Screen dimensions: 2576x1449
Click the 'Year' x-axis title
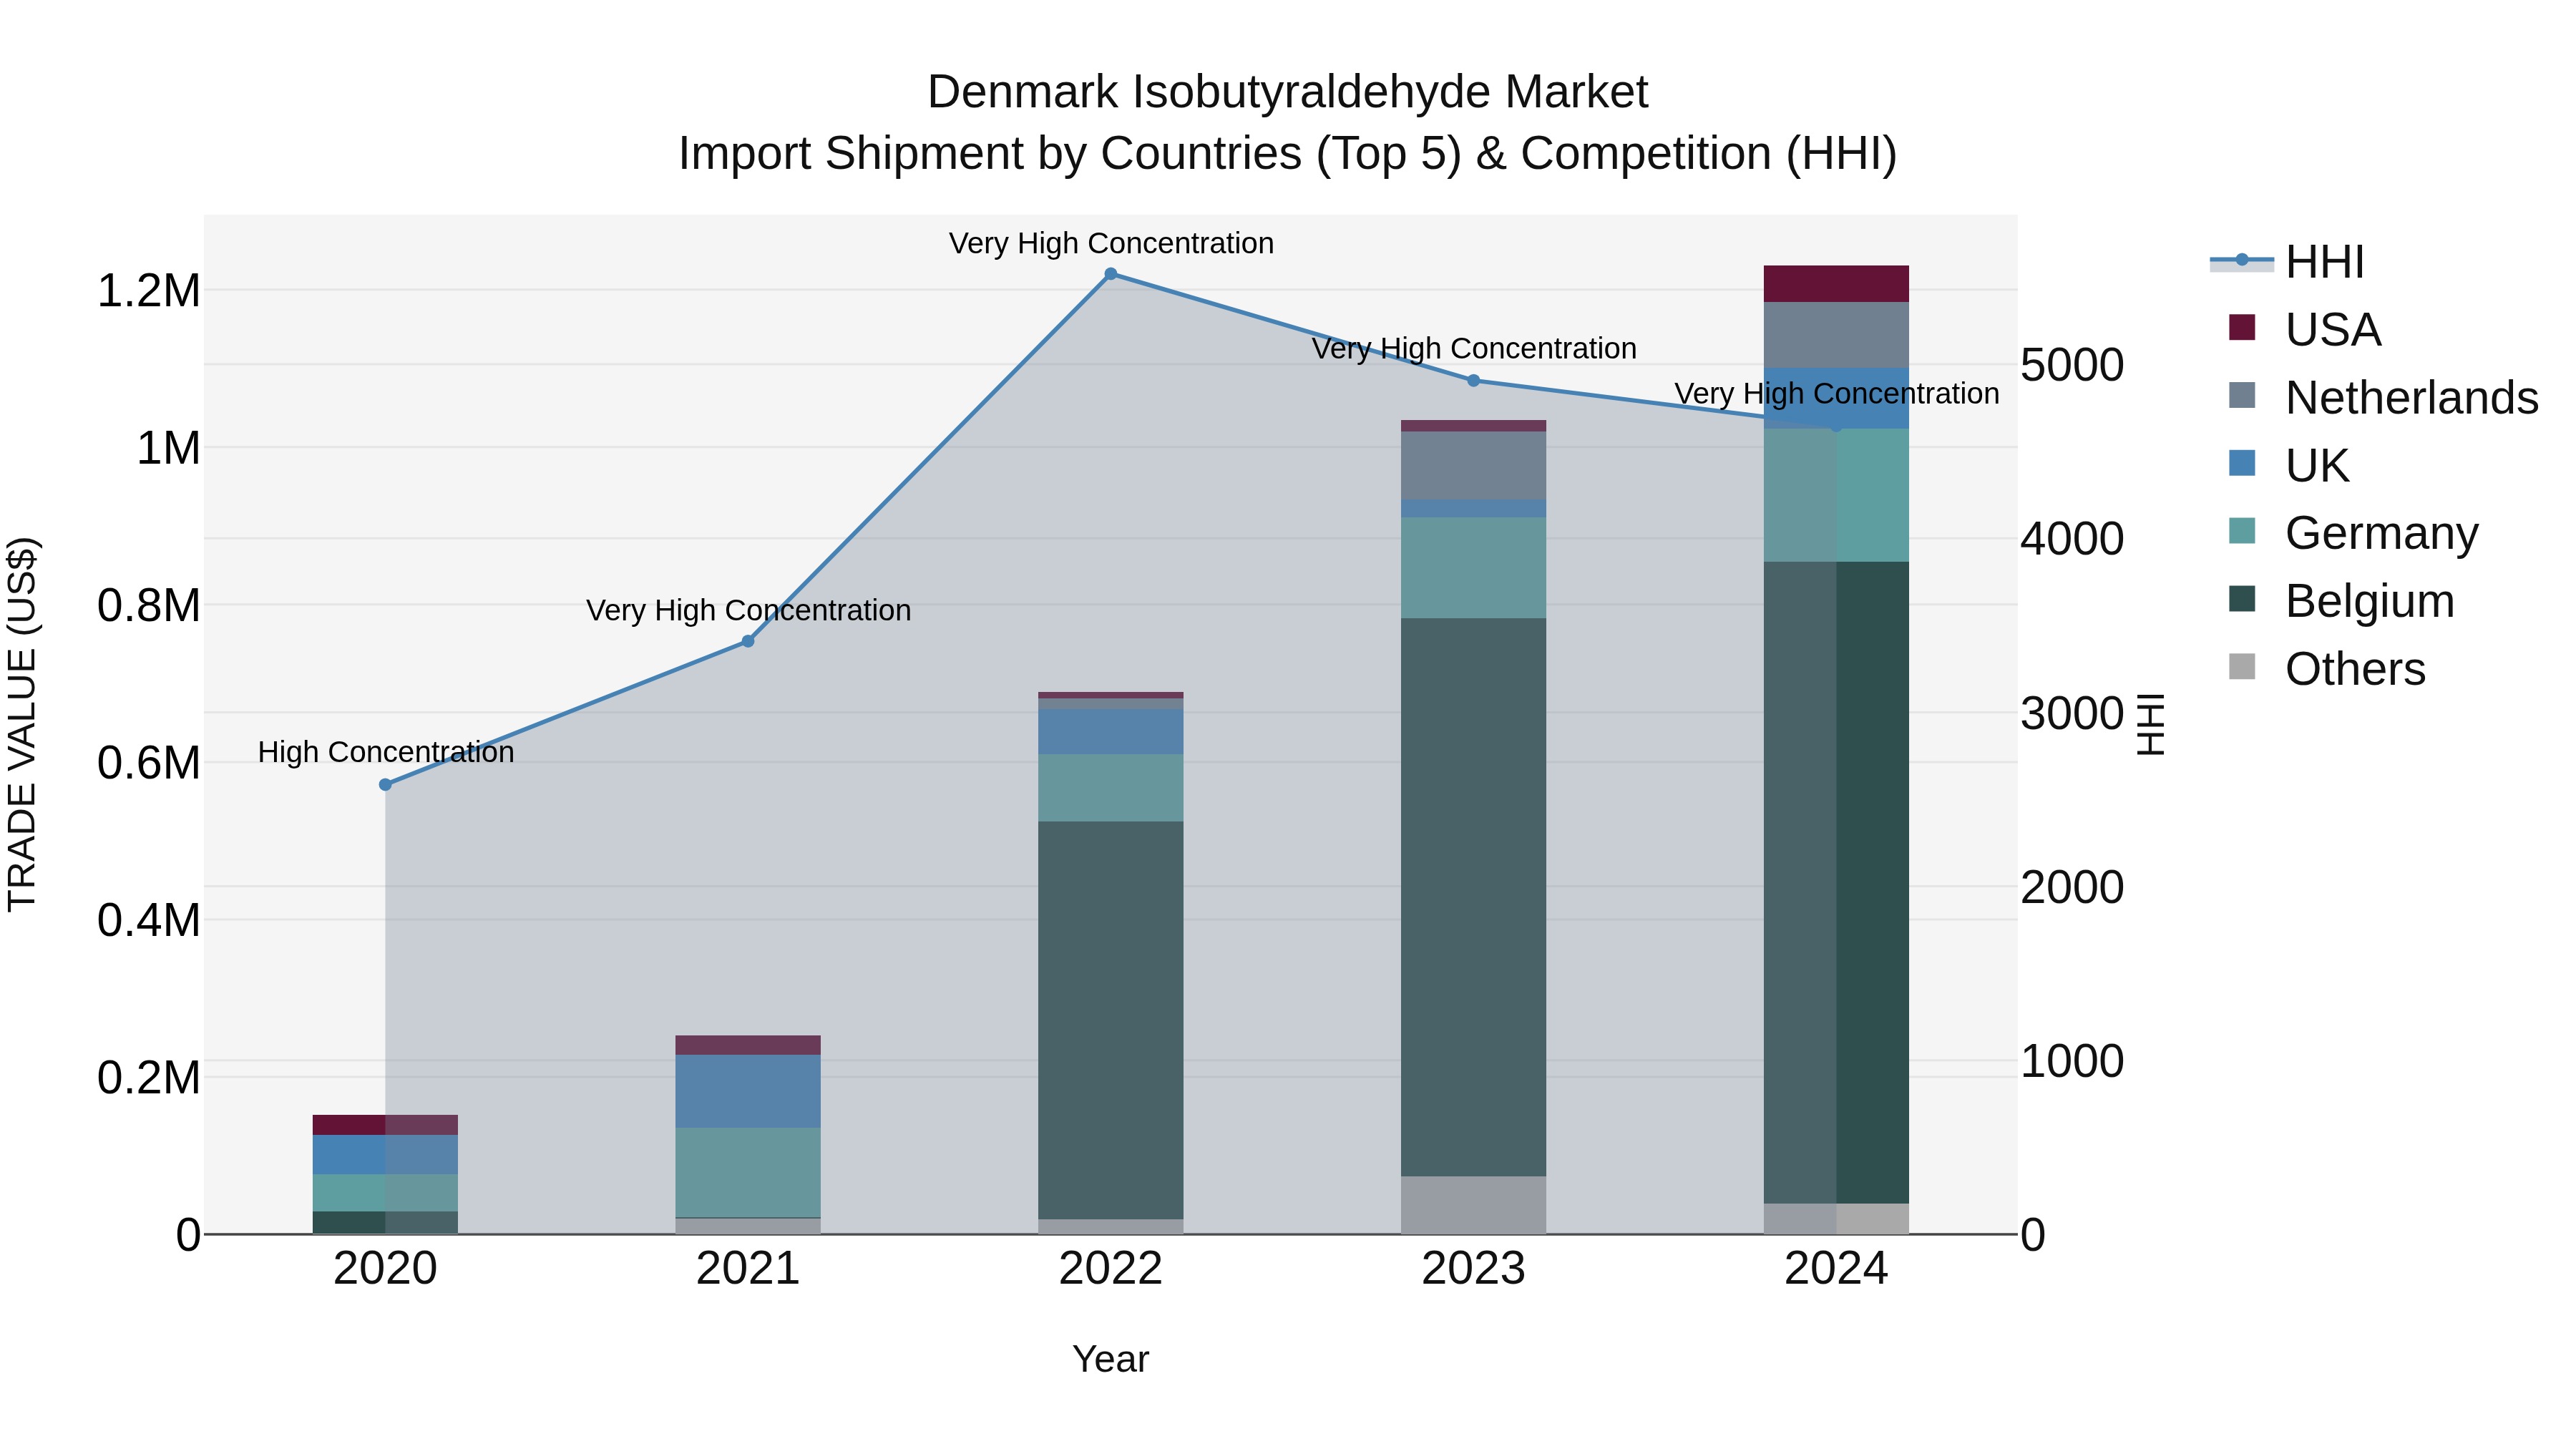[1110, 1360]
